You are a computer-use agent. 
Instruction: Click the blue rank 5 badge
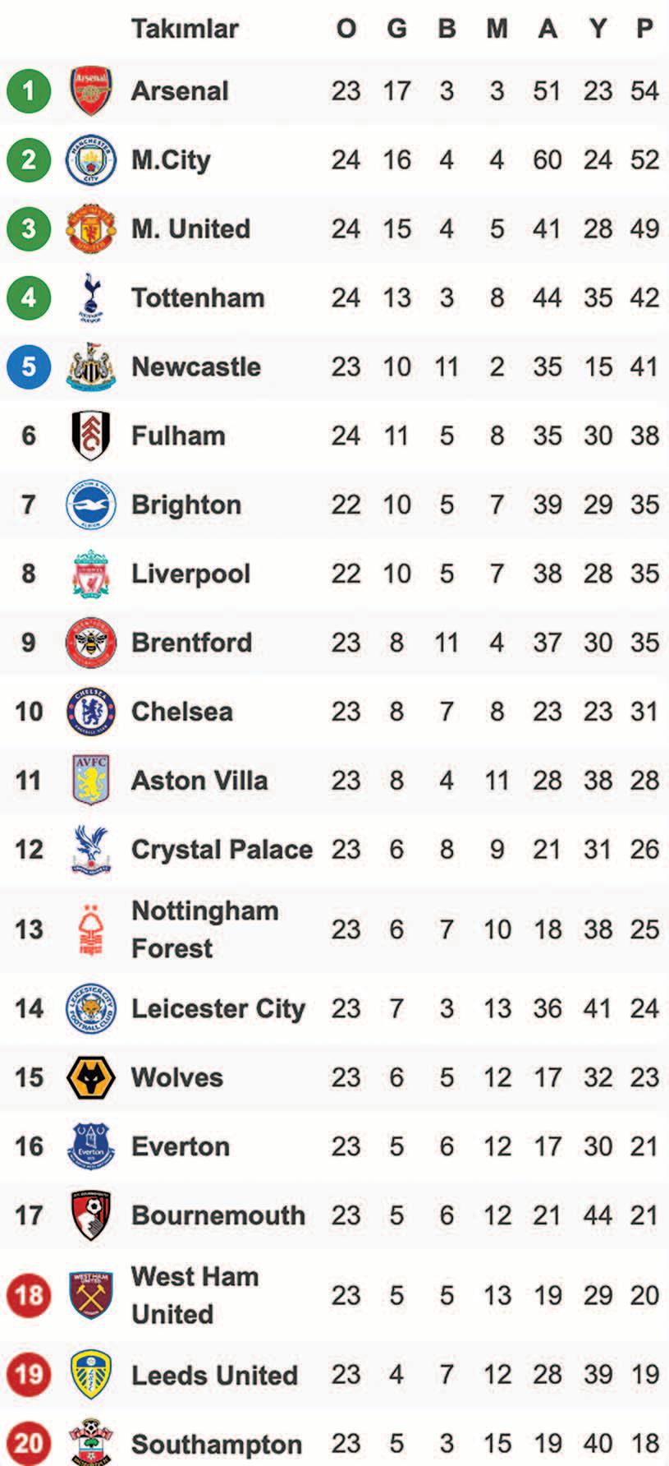click(x=29, y=366)
